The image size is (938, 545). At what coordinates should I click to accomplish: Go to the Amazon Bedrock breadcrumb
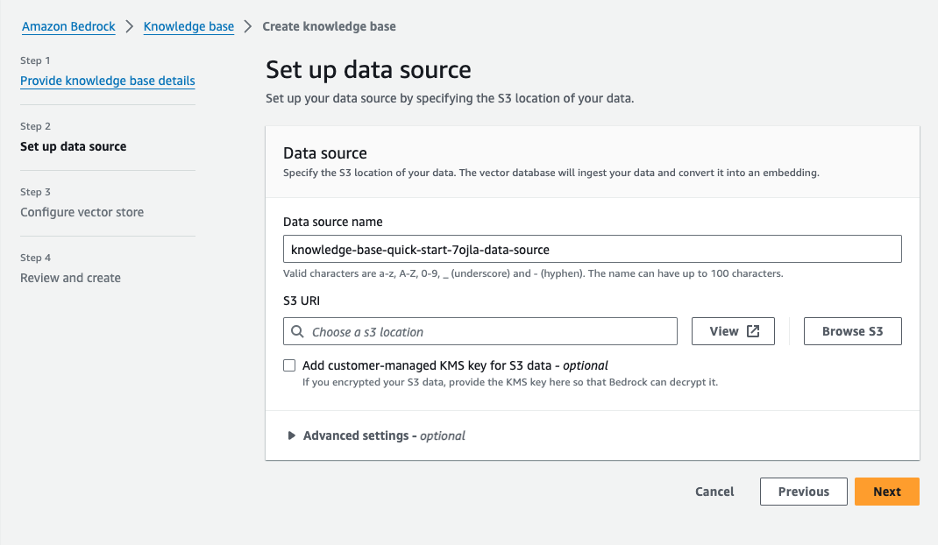pyautogui.click(x=68, y=26)
